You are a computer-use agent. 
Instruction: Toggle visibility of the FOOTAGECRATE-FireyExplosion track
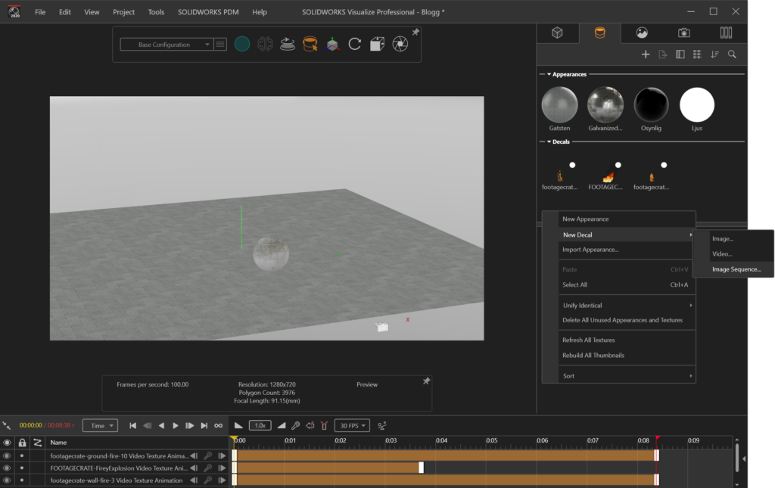coord(7,468)
